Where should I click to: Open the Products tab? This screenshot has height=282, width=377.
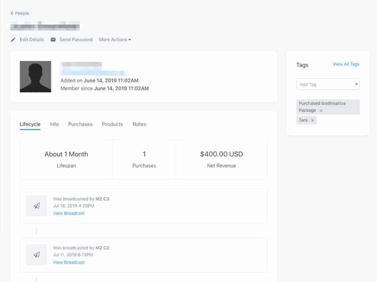point(112,124)
